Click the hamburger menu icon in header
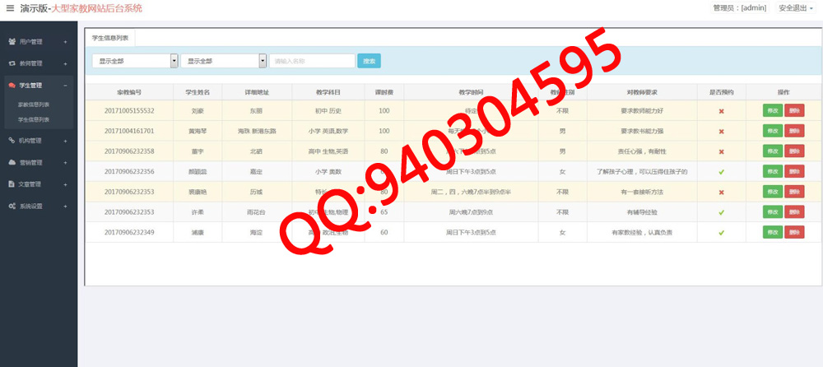This screenshot has height=367, width=823. [10, 8]
